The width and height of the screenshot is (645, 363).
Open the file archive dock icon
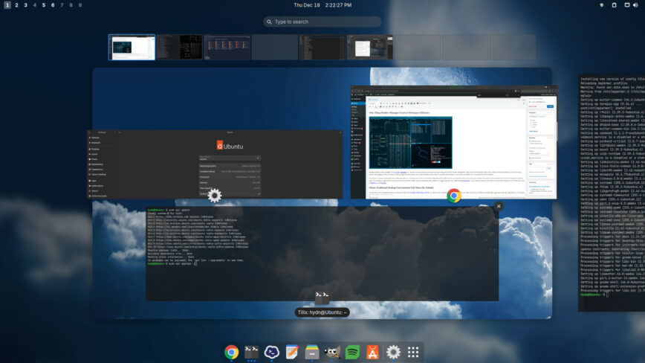312,352
